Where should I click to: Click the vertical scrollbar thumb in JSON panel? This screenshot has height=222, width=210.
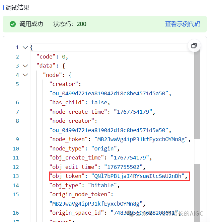pyautogui.click(x=197, y=94)
